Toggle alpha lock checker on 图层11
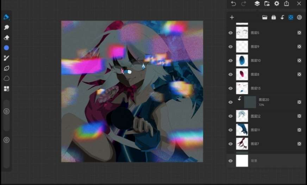 [x=299, y=130]
